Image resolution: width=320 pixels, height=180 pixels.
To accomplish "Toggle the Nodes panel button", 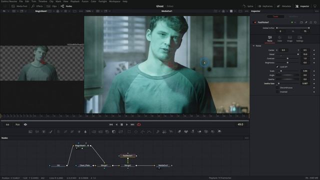I will [x=66, y=6].
